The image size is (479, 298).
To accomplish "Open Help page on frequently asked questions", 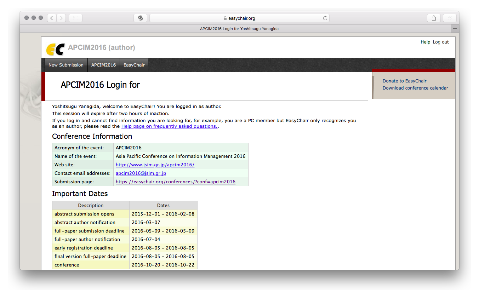I will pyautogui.click(x=169, y=126).
